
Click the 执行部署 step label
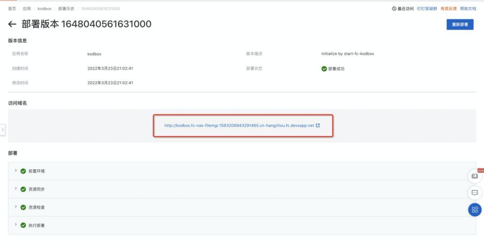tap(37, 225)
